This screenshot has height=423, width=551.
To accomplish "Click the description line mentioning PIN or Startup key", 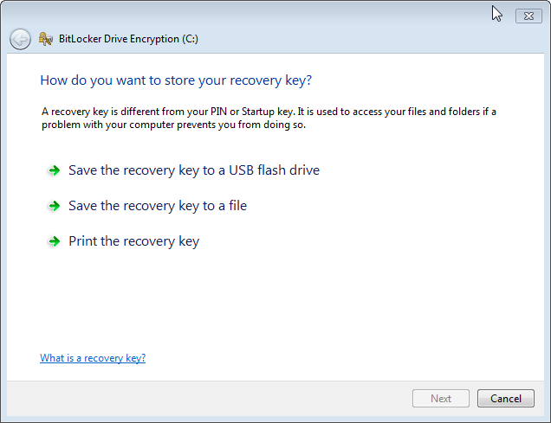I will tap(269, 112).
